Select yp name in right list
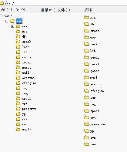 tap(92, 131)
